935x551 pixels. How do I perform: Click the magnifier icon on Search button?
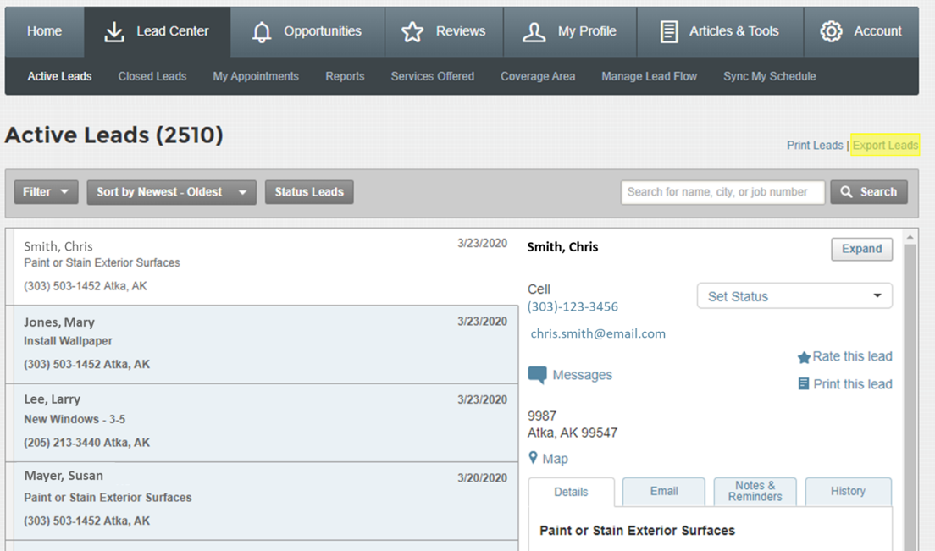coord(846,192)
